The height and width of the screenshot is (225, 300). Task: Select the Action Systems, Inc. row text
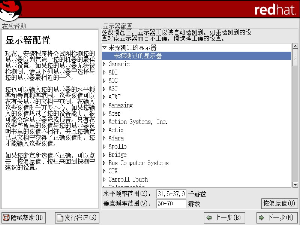tap(138, 122)
